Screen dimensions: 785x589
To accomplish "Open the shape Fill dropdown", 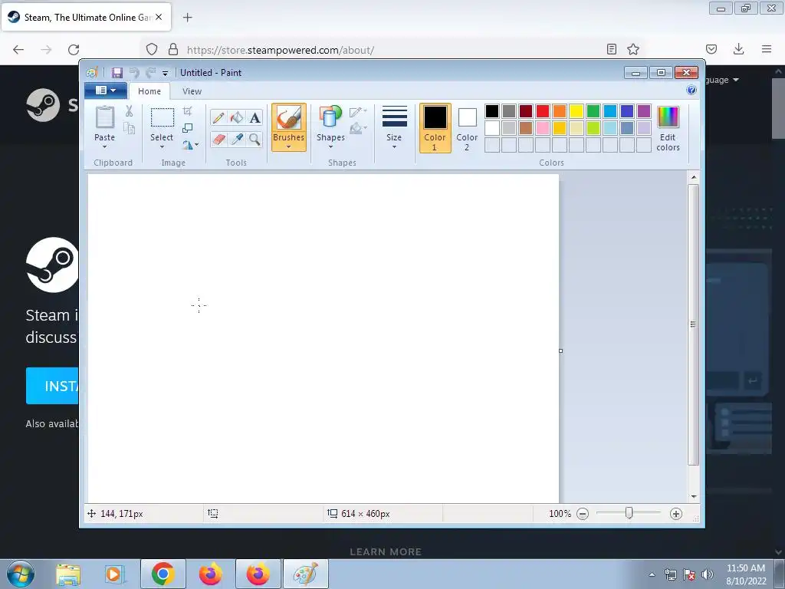I will point(358,129).
